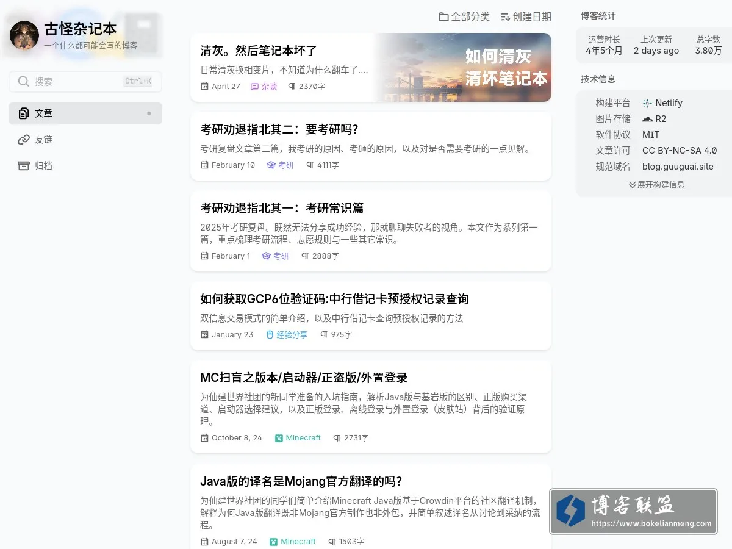Click the word count icon beside 4111字
732x549 pixels.
coord(310,165)
